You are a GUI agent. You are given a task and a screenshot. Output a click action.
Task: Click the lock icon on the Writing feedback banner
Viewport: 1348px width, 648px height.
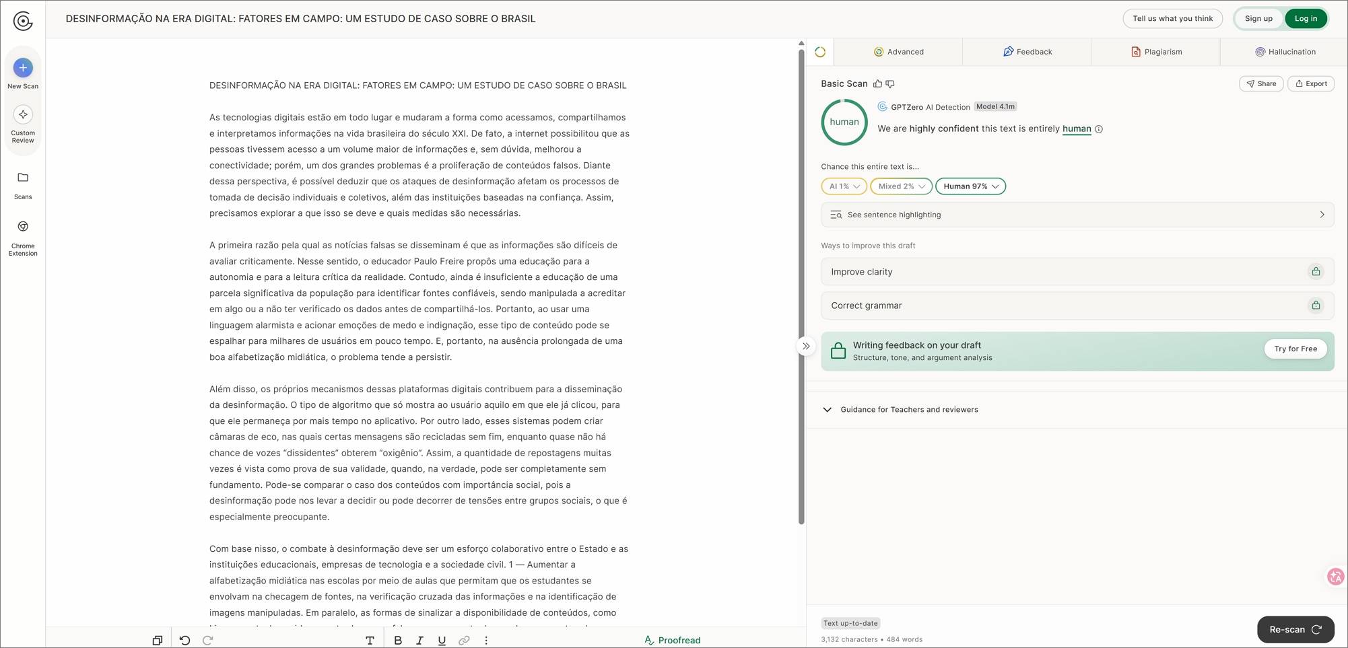pyautogui.click(x=838, y=351)
